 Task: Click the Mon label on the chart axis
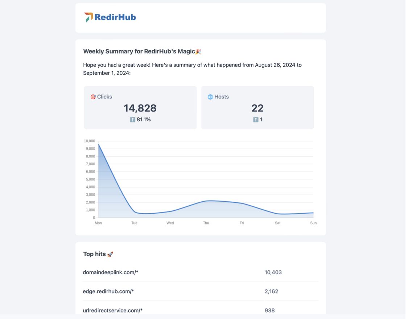[x=98, y=223]
